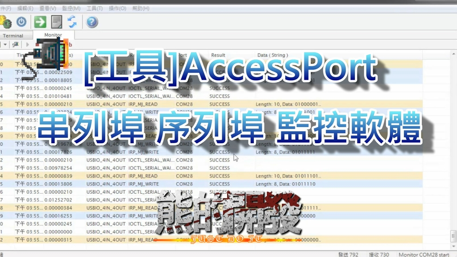Image resolution: width=457 pixels, height=257 pixels.
Task: Open the 監控(M) menu
Action: point(71,8)
